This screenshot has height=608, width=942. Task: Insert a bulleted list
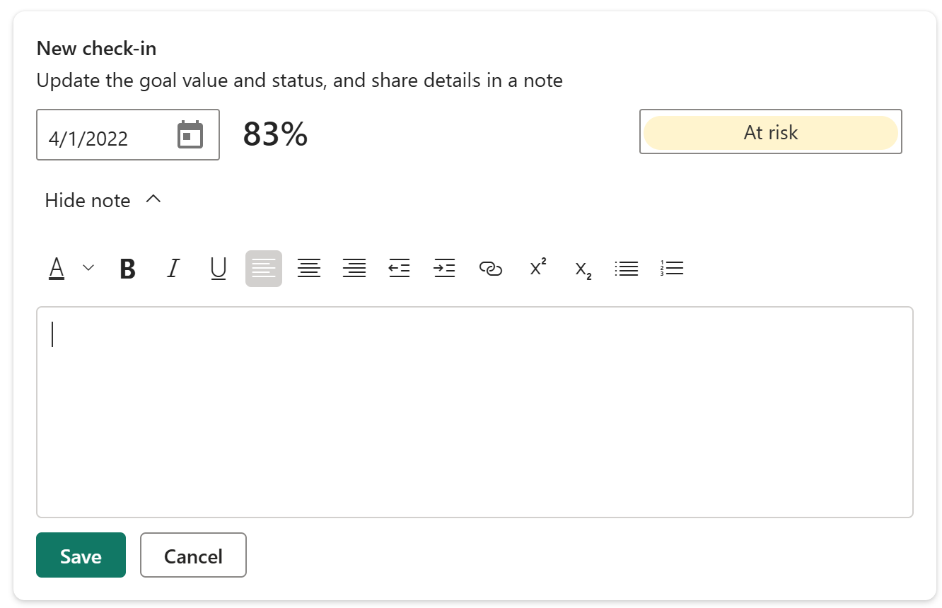(627, 269)
